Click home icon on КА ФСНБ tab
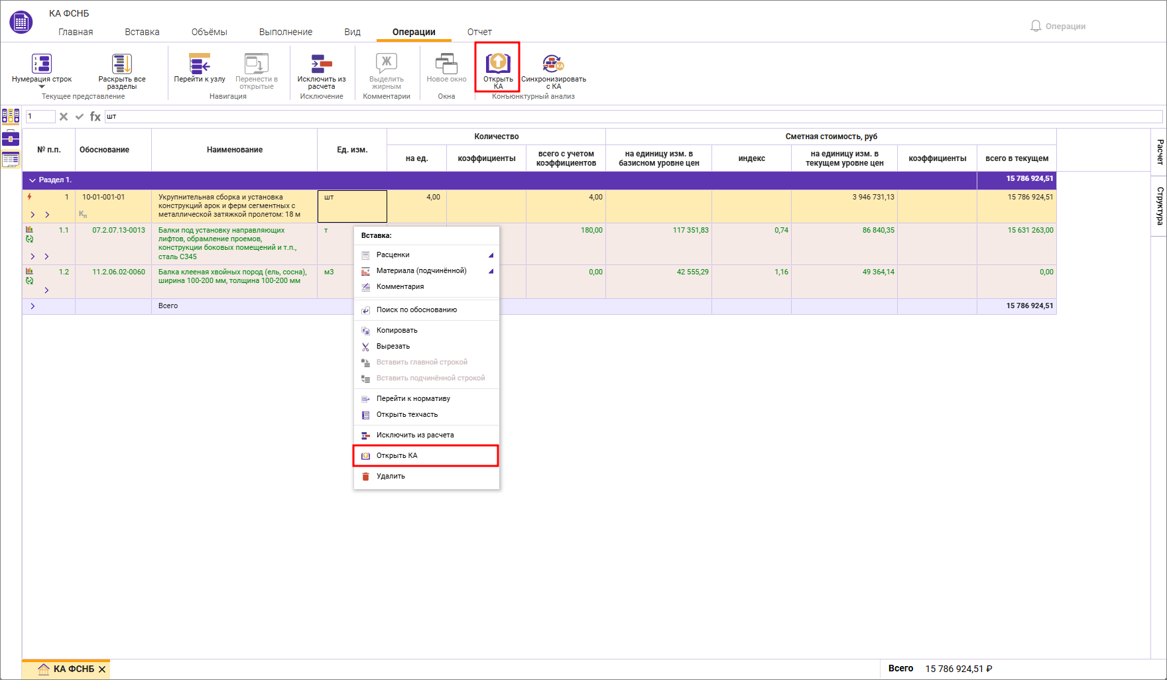Image resolution: width=1167 pixels, height=680 pixels. 44,669
